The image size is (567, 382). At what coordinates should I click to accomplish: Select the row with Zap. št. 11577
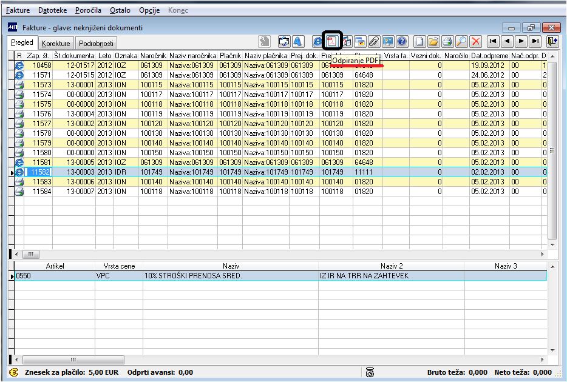(279, 124)
